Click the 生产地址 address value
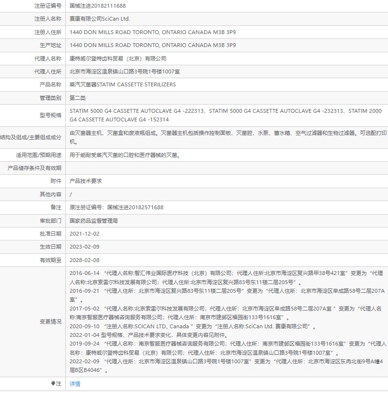Image resolution: width=388 pixels, height=394 pixels. coord(153,45)
